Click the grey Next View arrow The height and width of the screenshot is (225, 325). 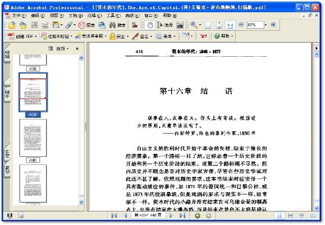click(209, 216)
